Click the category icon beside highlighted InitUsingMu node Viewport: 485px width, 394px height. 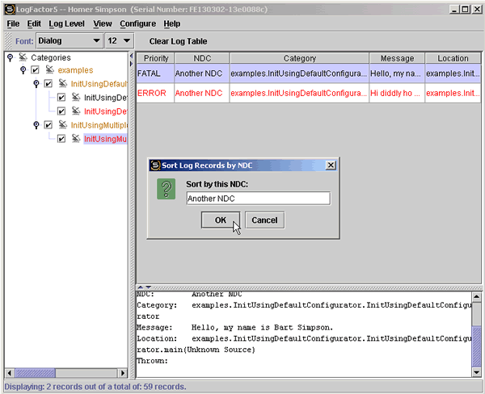coord(75,139)
